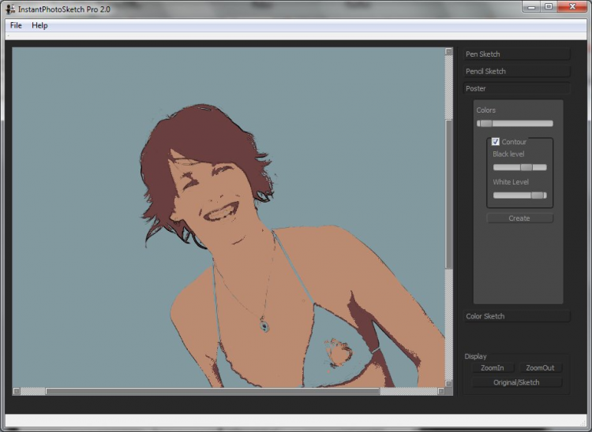592x432 pixels.
Task: Click the scroll up arrow above vertical scrollbar
Action: pos(449,52)
